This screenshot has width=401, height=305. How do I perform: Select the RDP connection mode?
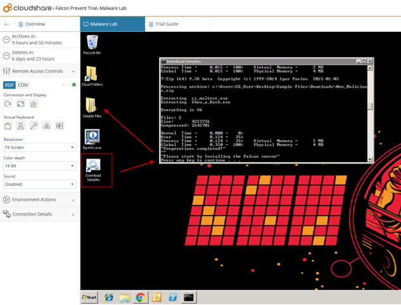9,85
